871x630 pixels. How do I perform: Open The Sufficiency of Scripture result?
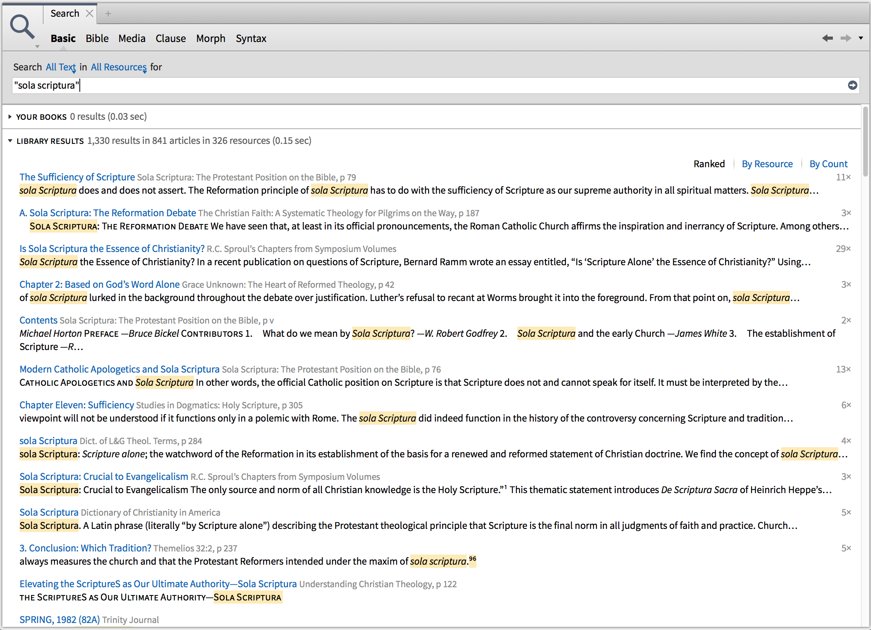pyautogui.click(x=77, y=177)
